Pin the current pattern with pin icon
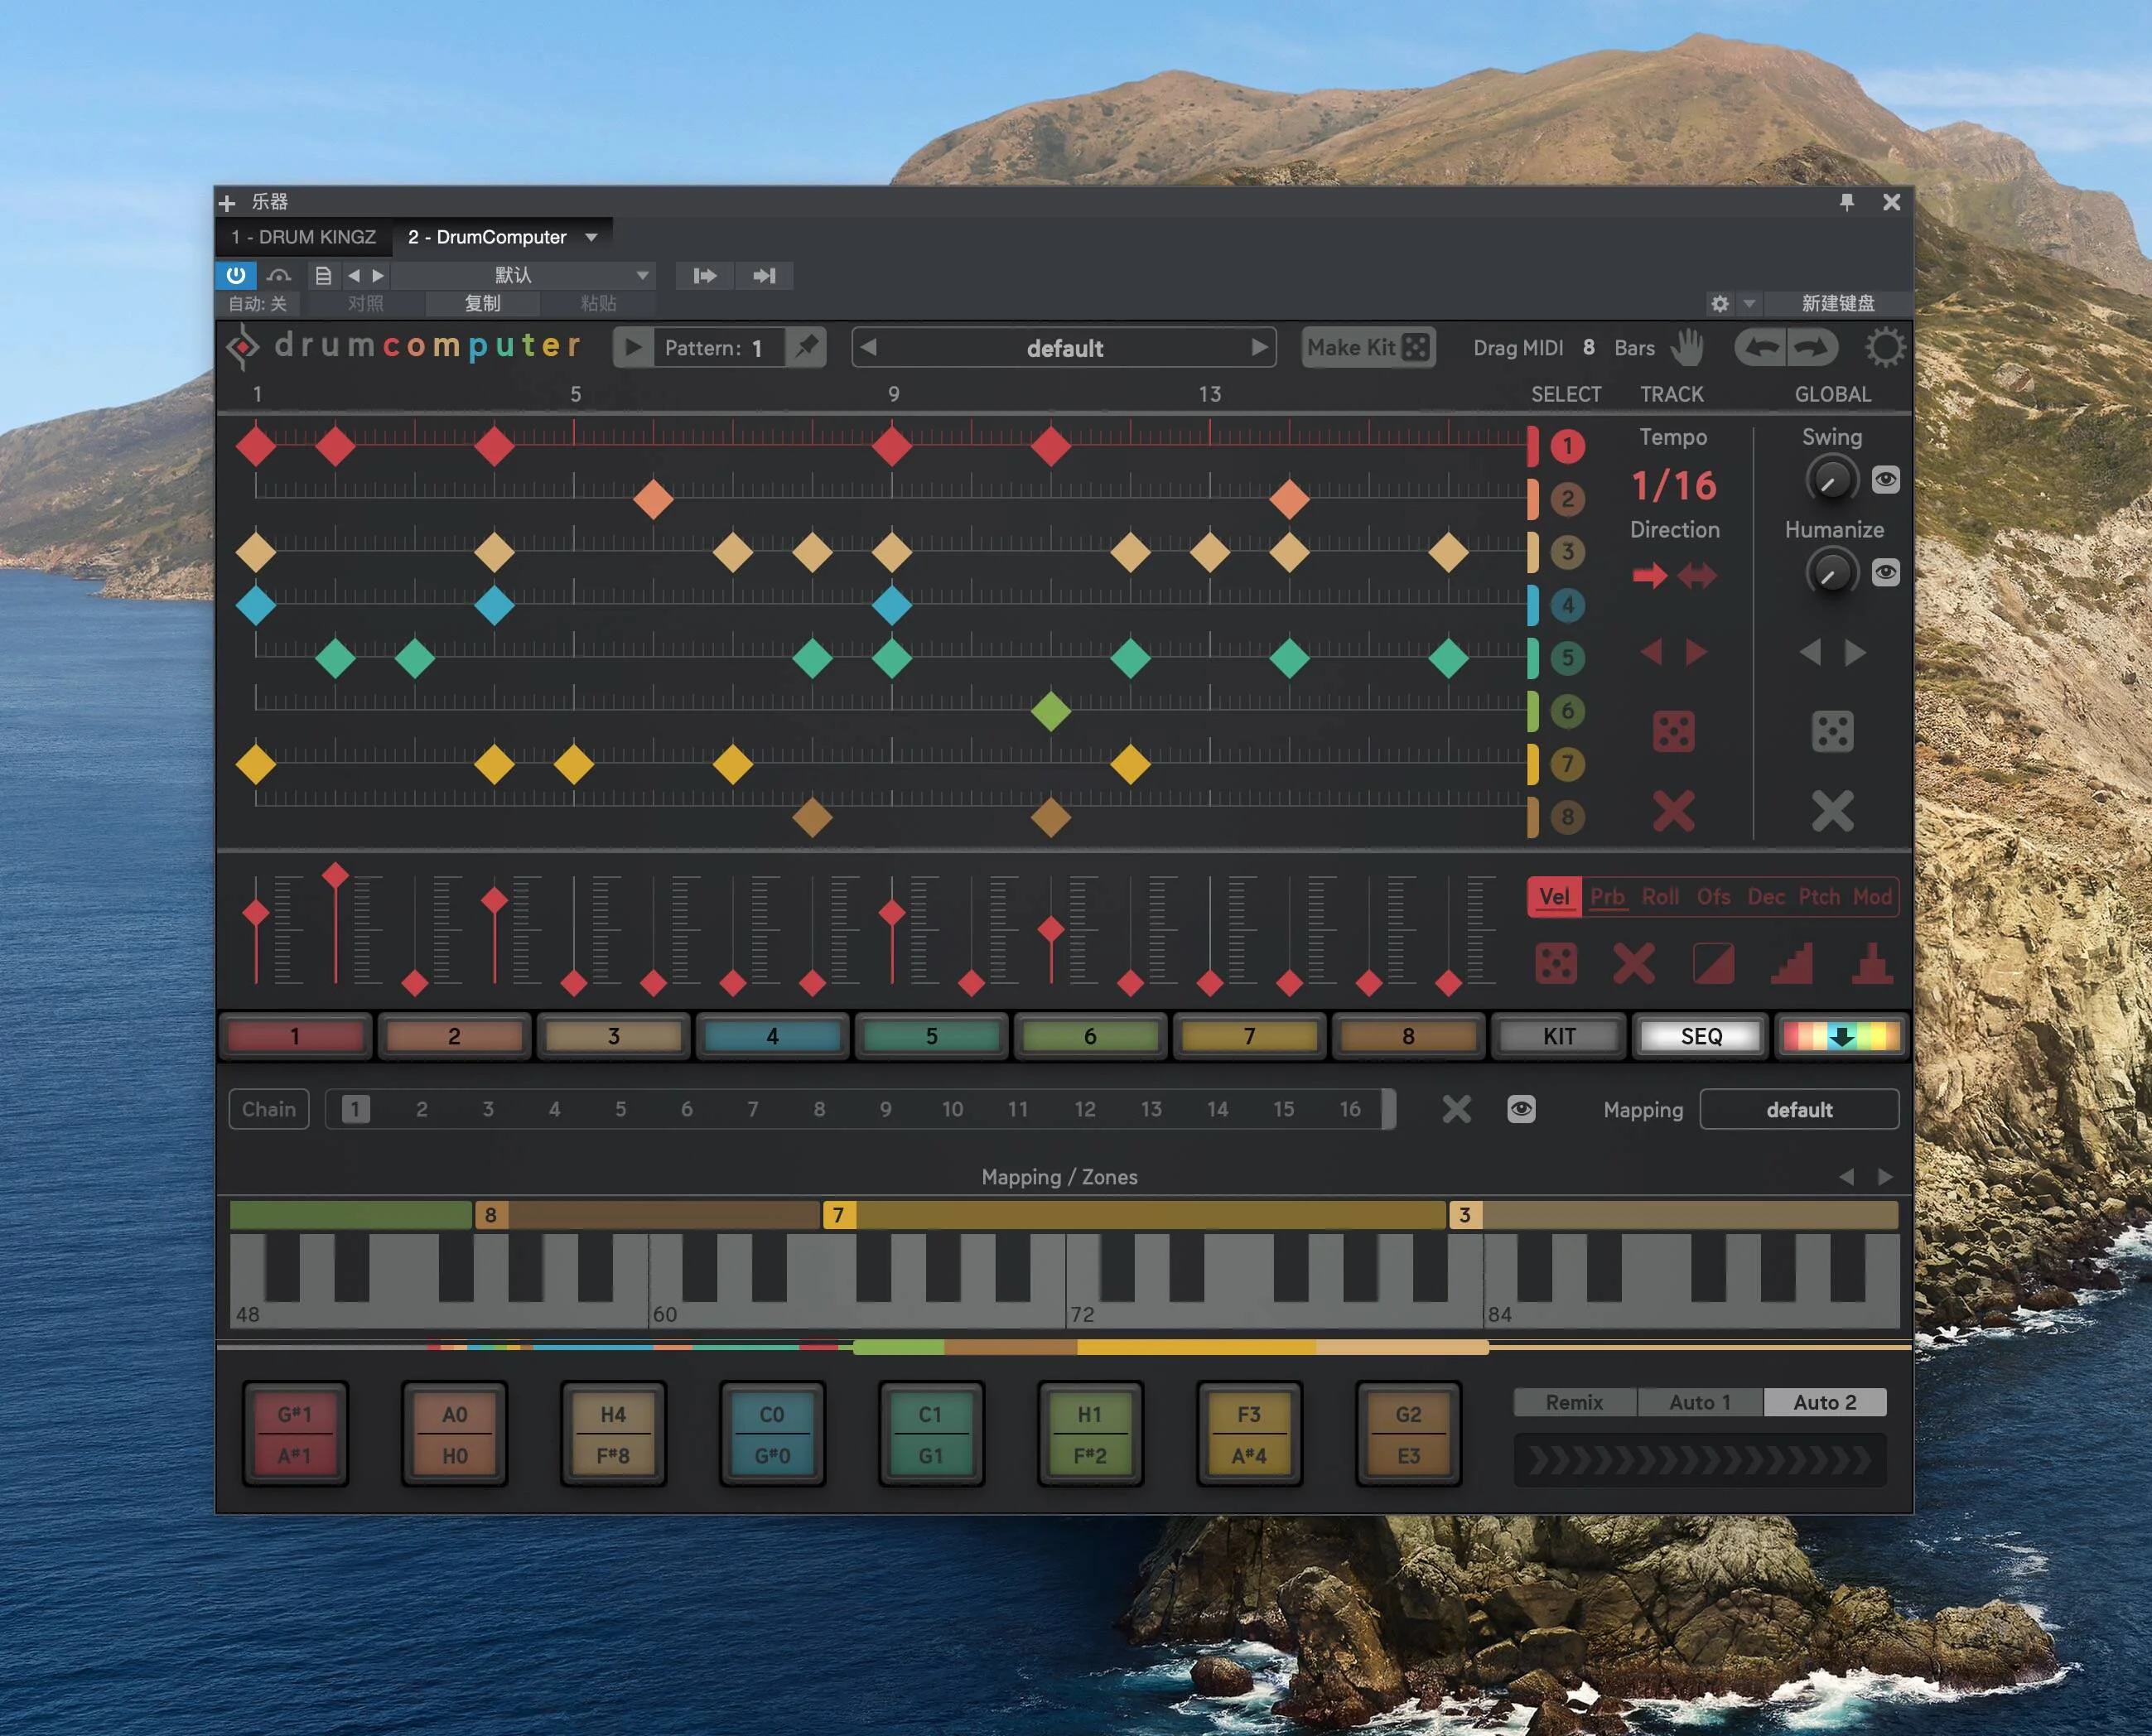Screen dimensions: 2152x1736 pyautogui.click(x=806, y=348)
